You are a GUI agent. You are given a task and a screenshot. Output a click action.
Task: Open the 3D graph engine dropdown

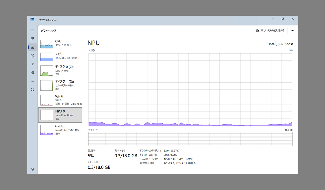click(x=92, y=50)
